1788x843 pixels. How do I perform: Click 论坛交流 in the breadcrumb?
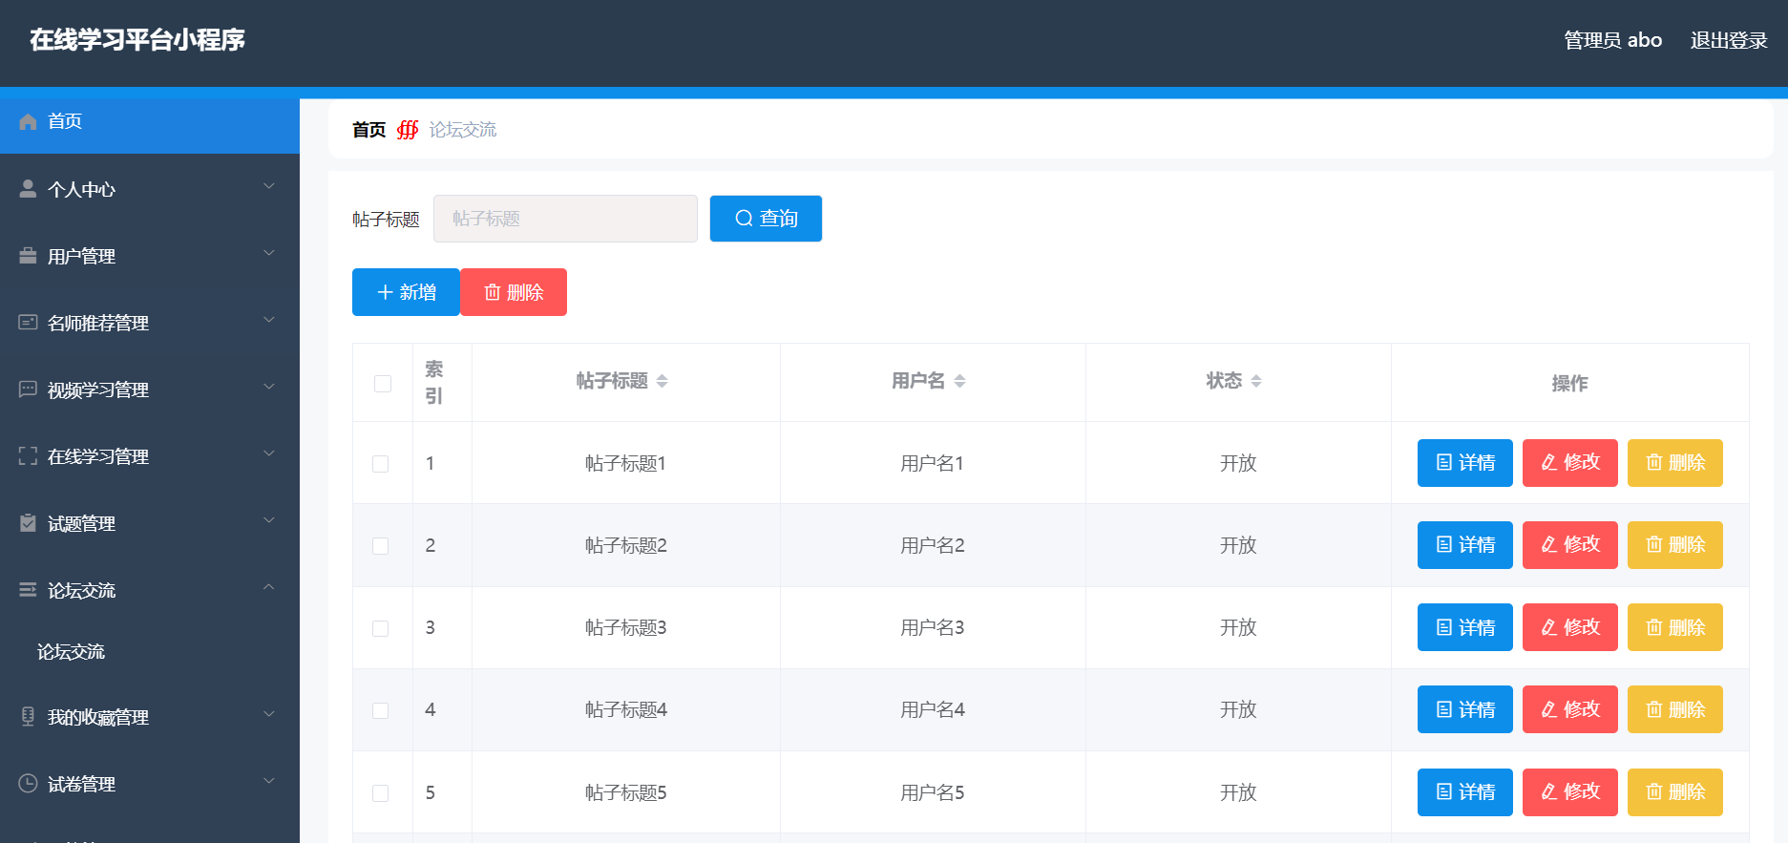pos(463,130)
